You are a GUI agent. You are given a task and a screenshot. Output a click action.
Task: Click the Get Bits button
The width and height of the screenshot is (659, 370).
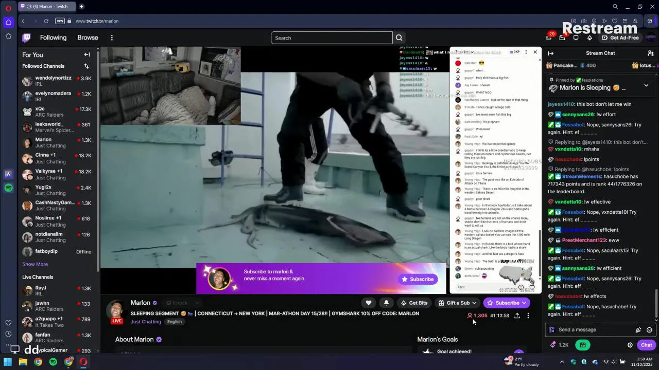pyautogui.click(x=414, y=303)
